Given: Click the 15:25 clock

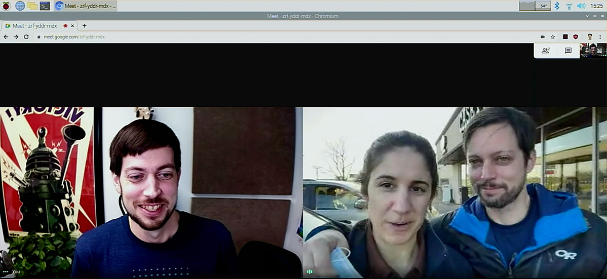Looking at the screenshot, I should 596,6.
